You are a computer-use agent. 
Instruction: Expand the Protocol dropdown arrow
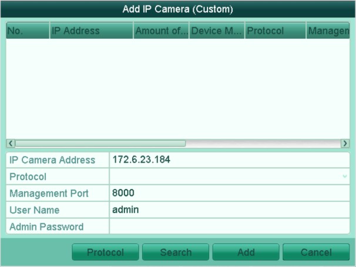344,176
